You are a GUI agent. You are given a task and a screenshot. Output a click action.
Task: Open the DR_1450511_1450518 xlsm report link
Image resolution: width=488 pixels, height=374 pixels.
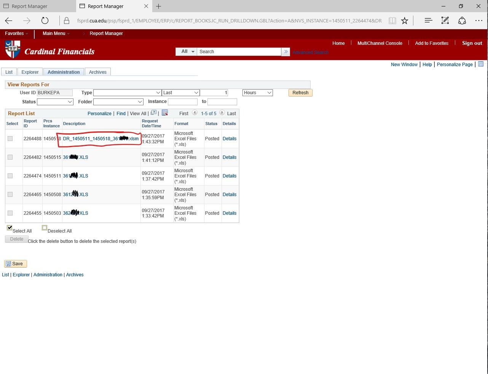(x=101, y=139)
